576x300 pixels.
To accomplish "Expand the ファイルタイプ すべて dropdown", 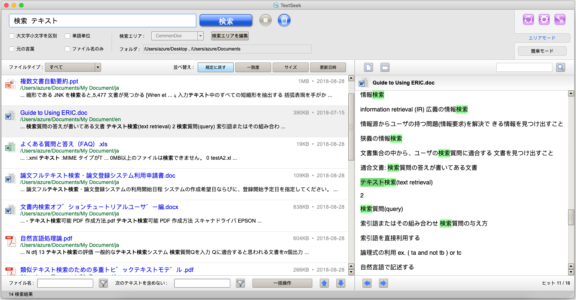I will (x=73, y=67).
